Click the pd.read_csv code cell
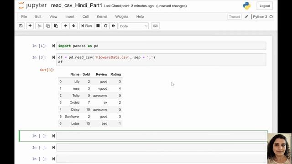Screen dimensions: 292x164 (161, 60)
